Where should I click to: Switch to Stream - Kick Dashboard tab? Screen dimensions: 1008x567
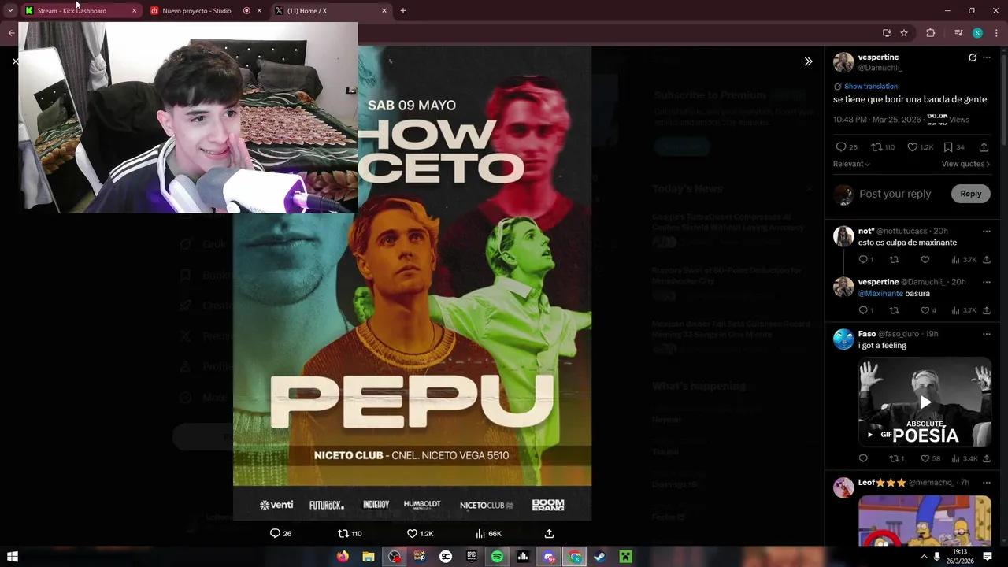click(80, 11)
